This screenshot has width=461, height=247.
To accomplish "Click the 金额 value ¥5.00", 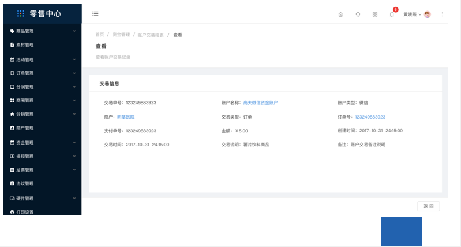I will [242, 131].
